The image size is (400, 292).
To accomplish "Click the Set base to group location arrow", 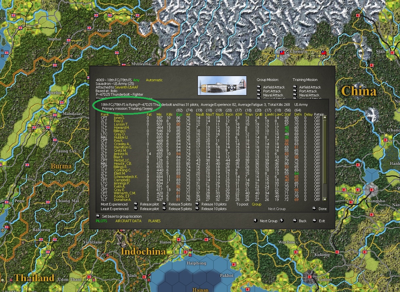I will click(x=98, y=216).
